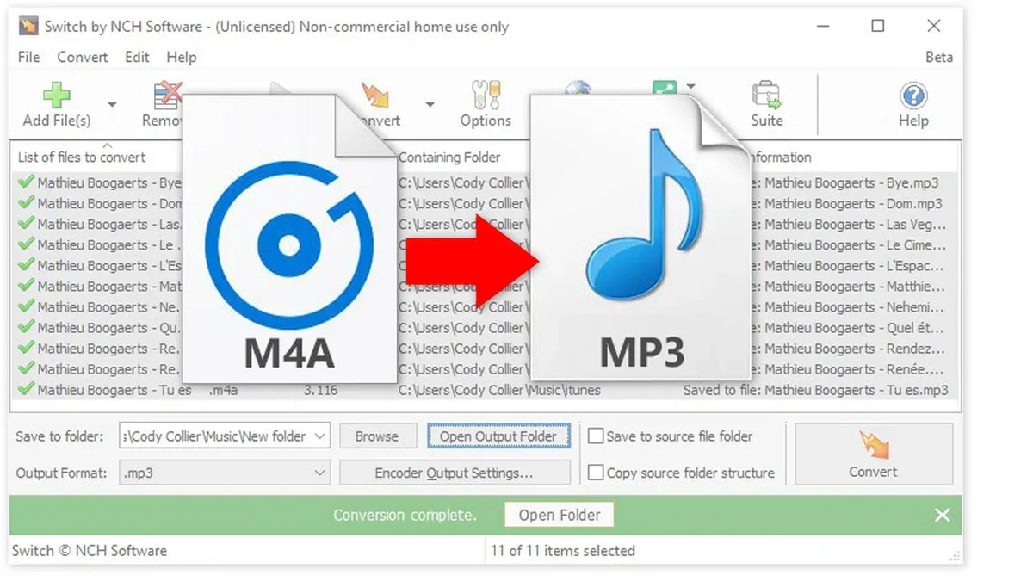Screen dimensions: 1033x581
Task: Select row Mathieu Boogaerts - Bye.mp3
Action: tap(486, 182)
